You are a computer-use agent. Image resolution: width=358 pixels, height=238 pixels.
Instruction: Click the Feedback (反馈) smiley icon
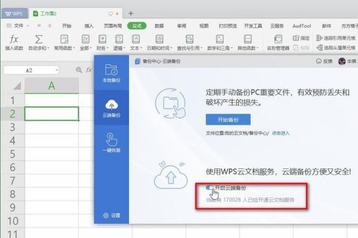coord(319,61)
